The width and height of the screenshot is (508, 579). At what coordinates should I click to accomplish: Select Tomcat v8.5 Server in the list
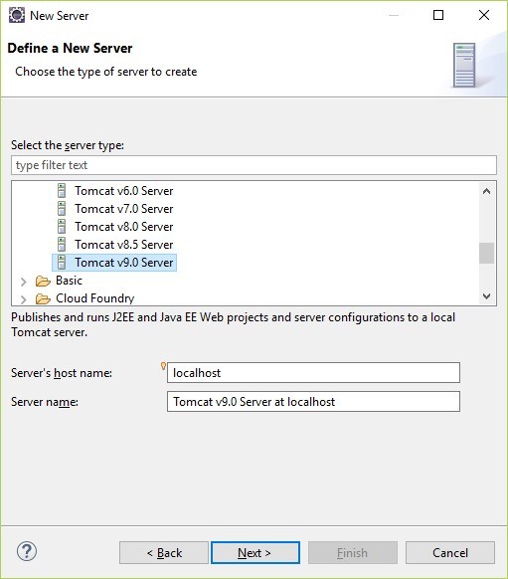point(124,245)
